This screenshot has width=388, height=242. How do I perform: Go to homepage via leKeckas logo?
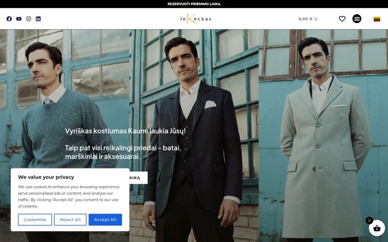196,19
